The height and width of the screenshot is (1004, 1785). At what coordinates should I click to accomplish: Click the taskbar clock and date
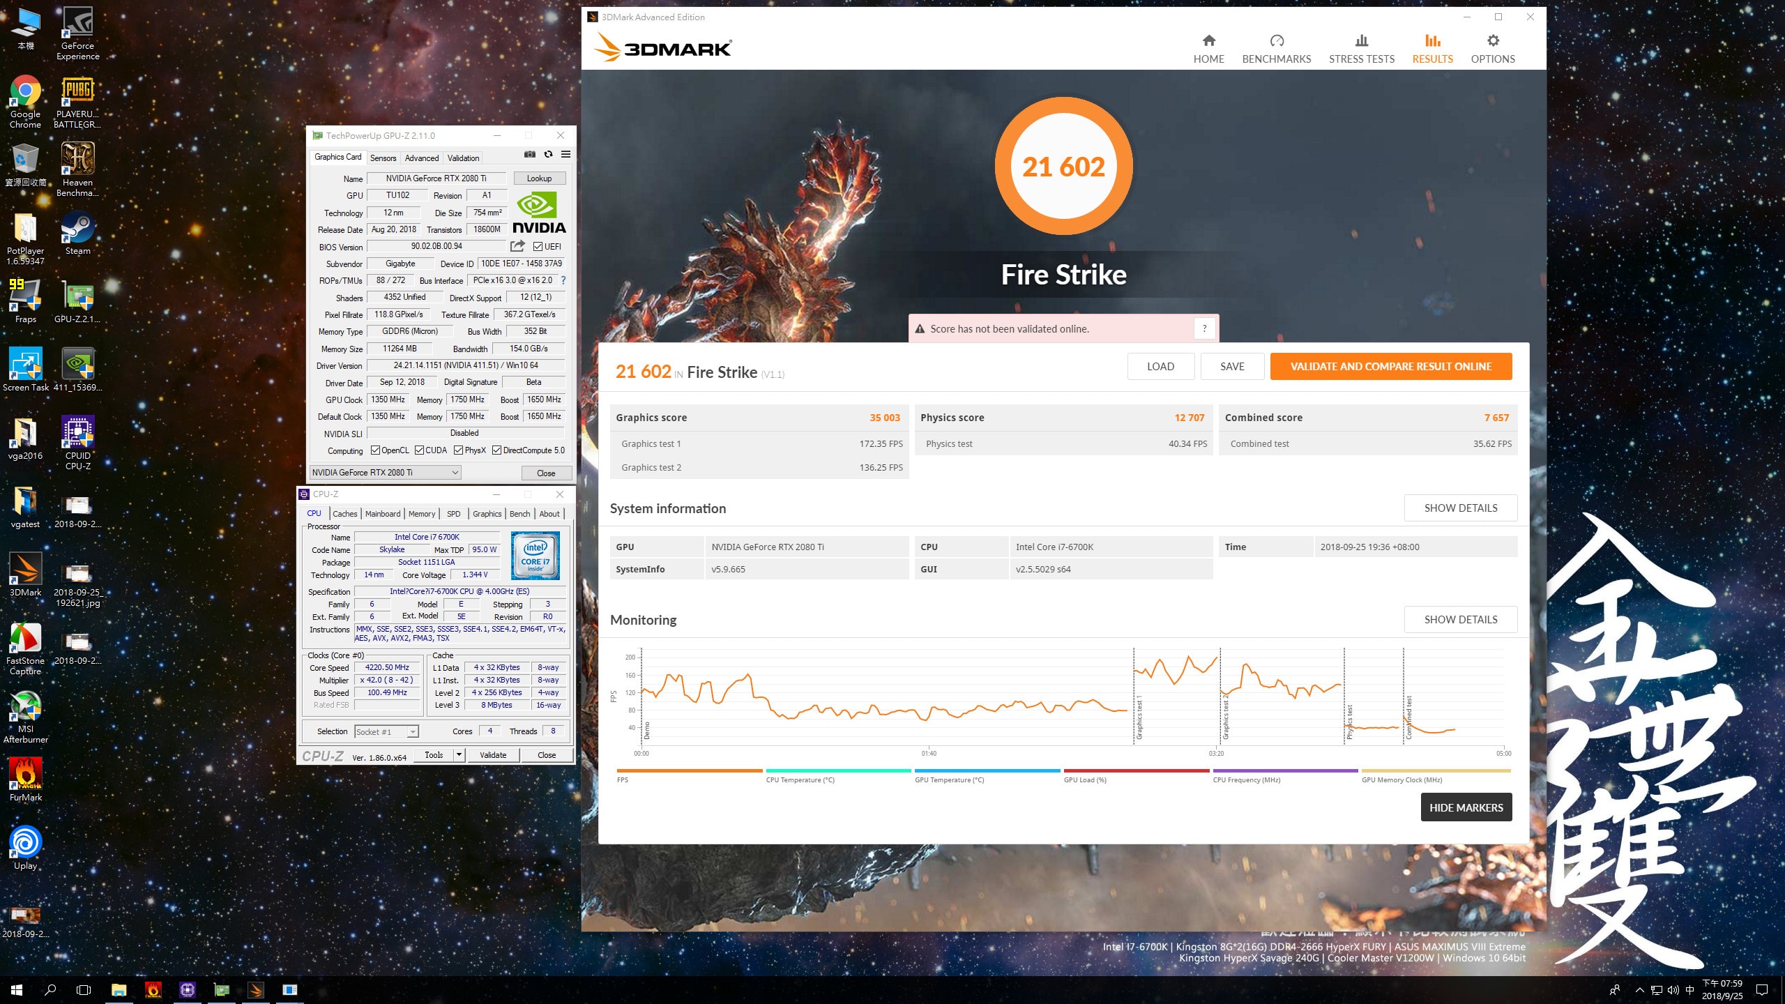point(1722,990)
